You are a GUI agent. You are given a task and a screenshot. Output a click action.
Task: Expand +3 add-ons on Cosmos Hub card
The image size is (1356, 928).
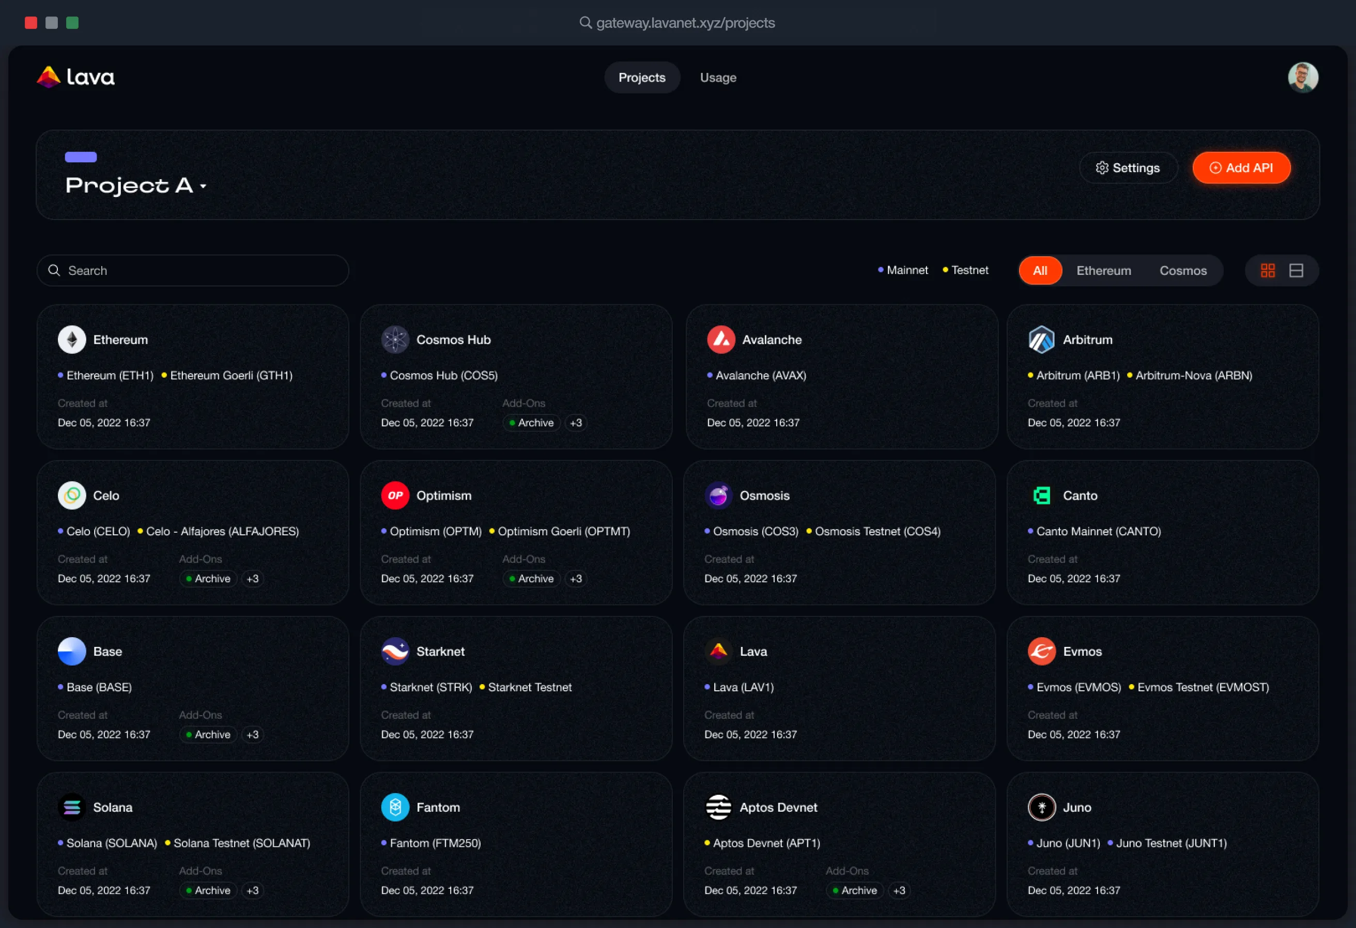(575, 423)
